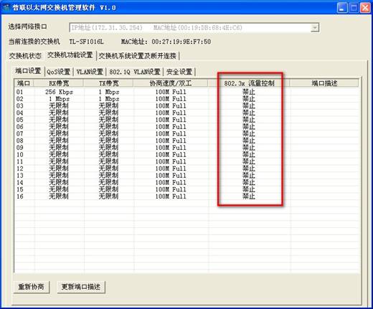Select port 01 row with 256 Kbps
The width and height of the screenshot is (373, 309).
(x=186, y=92)
